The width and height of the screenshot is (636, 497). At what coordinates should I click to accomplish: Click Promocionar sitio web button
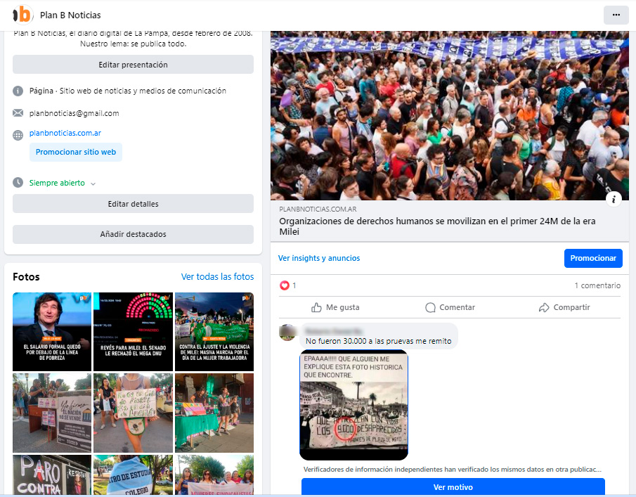click(x=75, y=152)
